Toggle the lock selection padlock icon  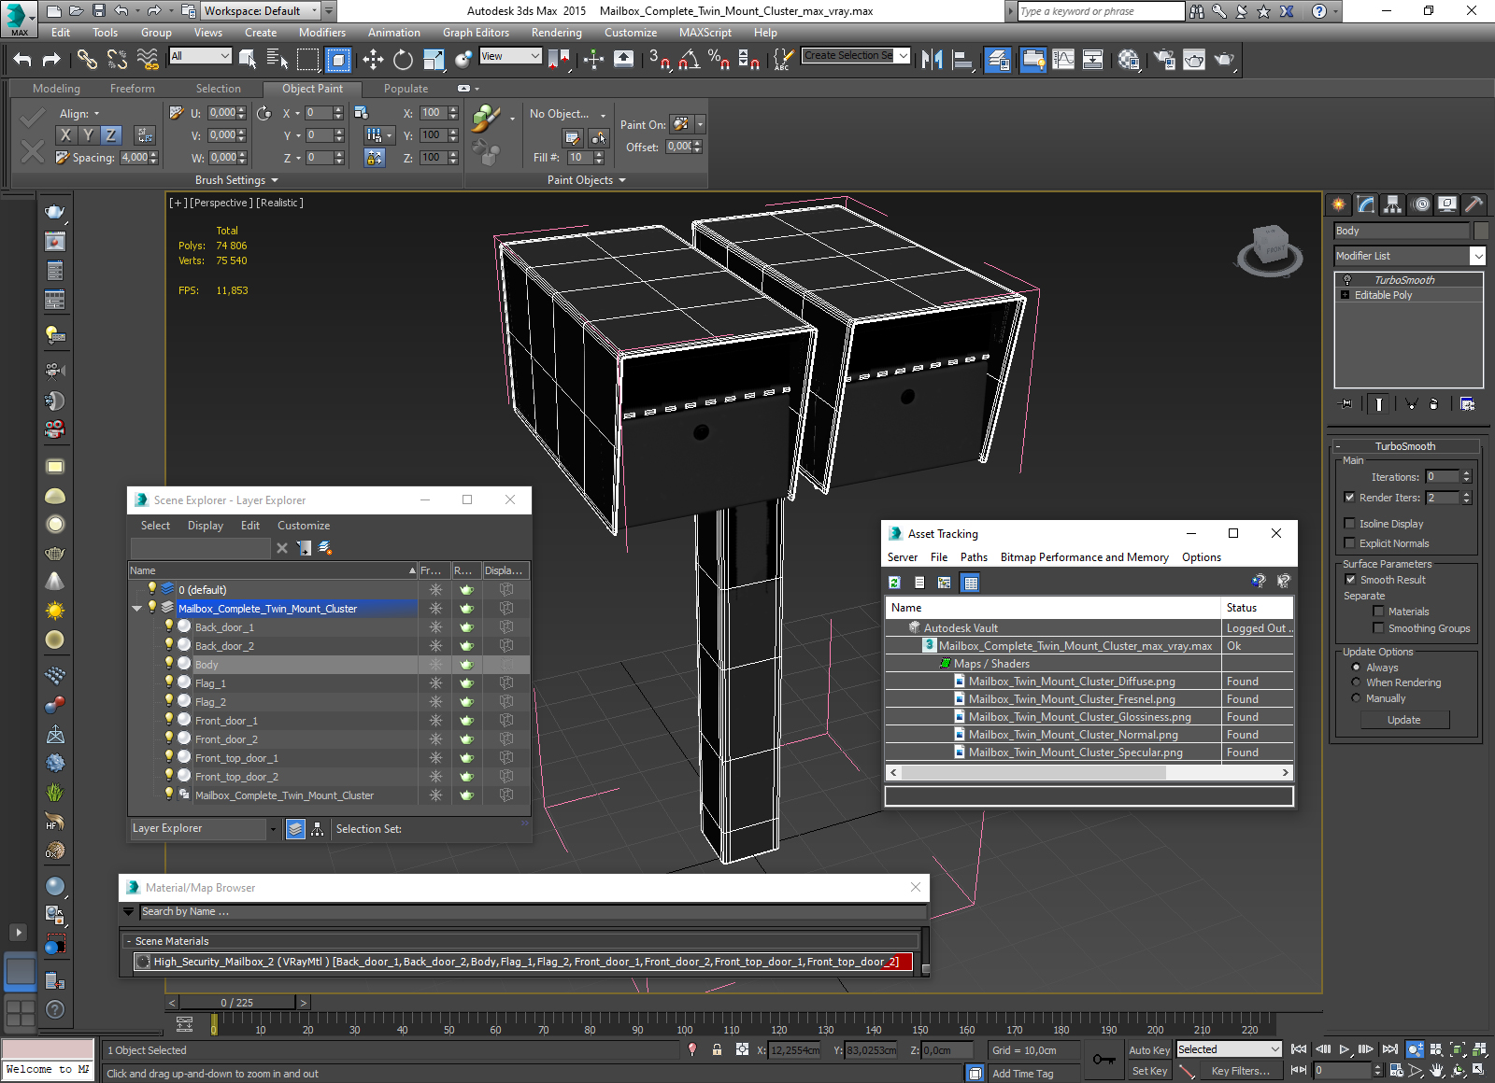coord(717,1049)
